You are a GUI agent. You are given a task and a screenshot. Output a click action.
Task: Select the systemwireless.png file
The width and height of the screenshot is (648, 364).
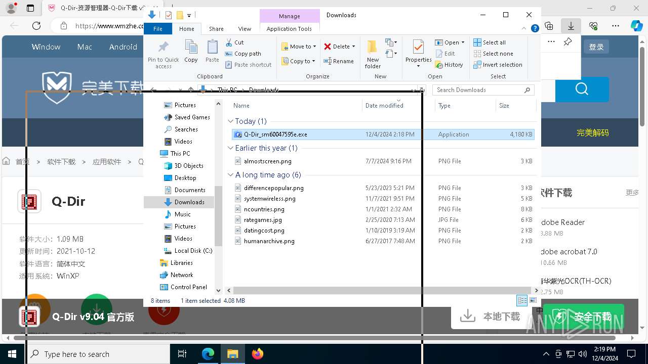pyautogui.click(x=383, y=199)
